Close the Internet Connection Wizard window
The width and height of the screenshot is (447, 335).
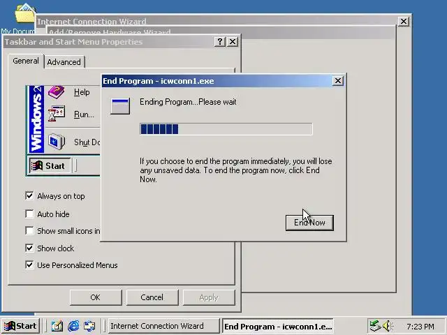[x=404, y=22]
